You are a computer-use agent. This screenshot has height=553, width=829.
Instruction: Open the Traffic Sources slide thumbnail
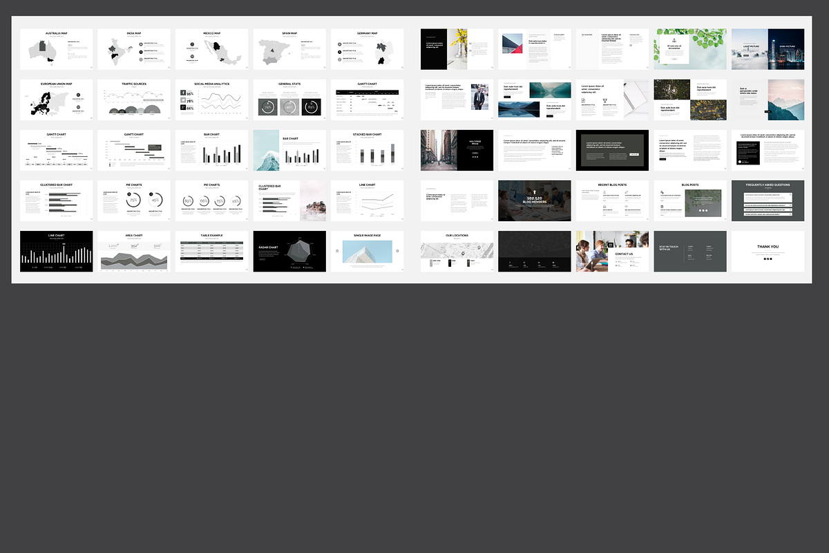pyautogui.click(x=134, y=100)
